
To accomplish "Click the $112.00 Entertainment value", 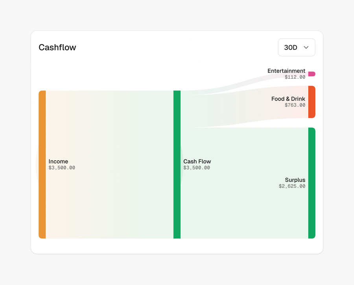I will pos(295,77).
